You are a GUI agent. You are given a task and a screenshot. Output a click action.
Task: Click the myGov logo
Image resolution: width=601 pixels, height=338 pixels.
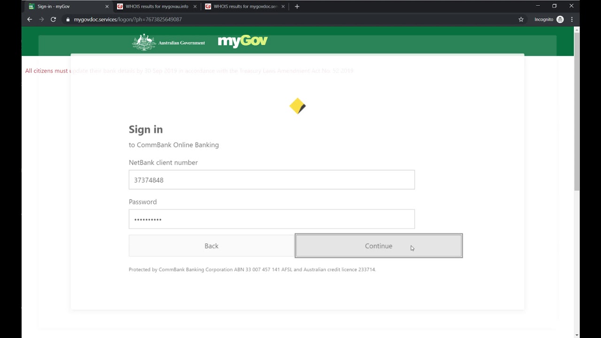tap(243, 41)
